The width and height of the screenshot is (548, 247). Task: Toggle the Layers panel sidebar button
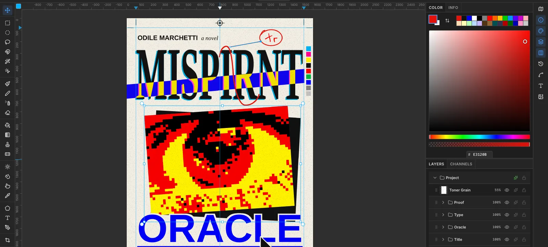point(541,42)
